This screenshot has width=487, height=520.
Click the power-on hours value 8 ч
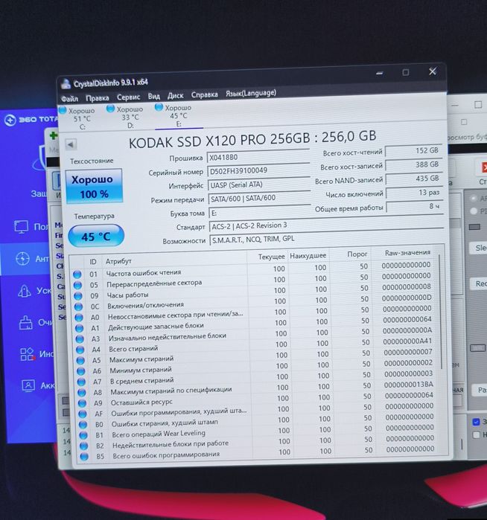tap(415, 207)
